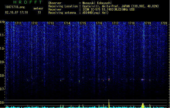Select the Ogata-vill. Akita-Pref. JAPAN location text
The image size is (170, 108).
tap(121, 6)
